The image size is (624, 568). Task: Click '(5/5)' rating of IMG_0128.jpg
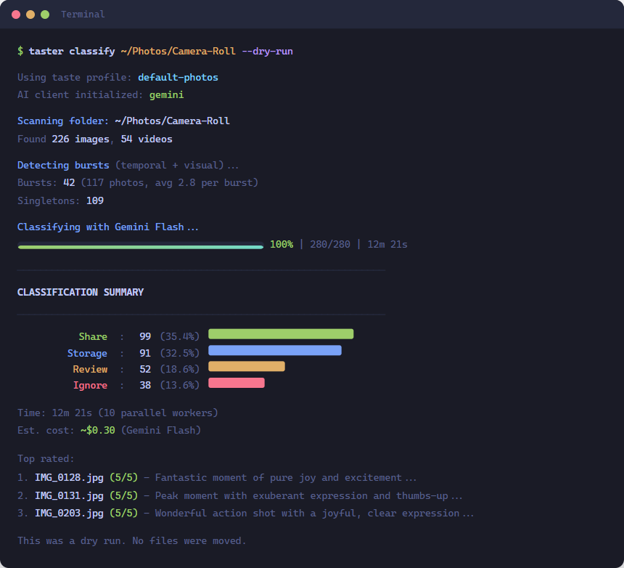point(123,478)
